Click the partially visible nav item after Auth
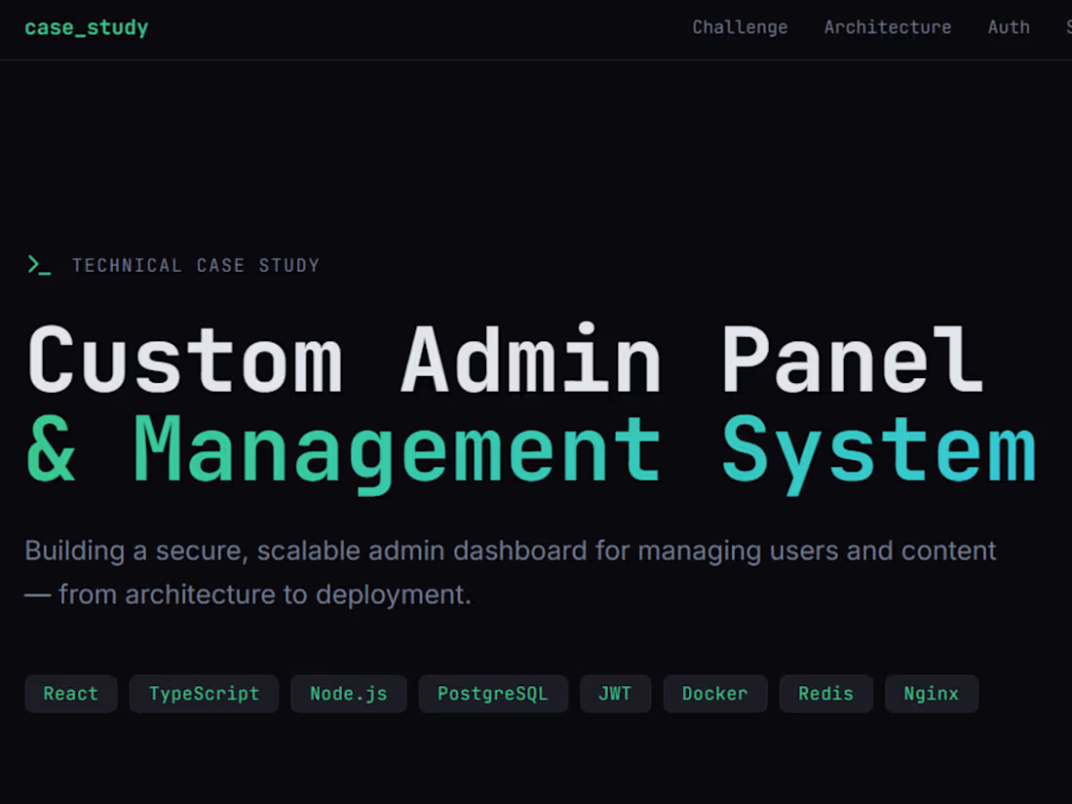Viewport: 1072px width, 804px height. point(1067,27)
